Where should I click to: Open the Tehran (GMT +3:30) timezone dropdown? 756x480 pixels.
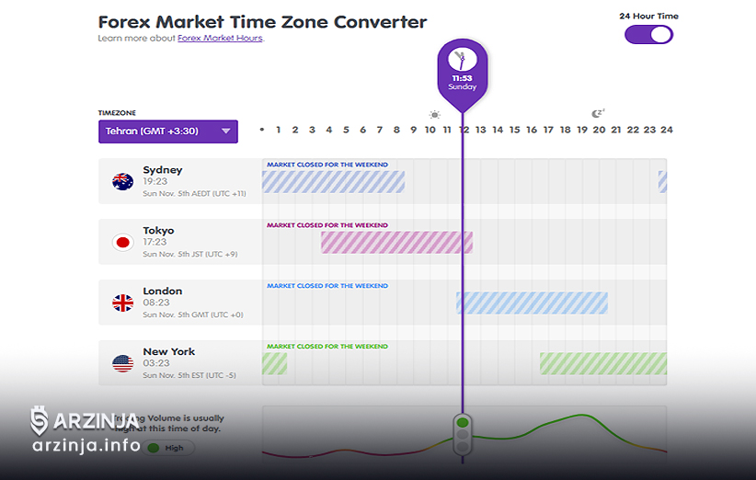coord(167,131)
